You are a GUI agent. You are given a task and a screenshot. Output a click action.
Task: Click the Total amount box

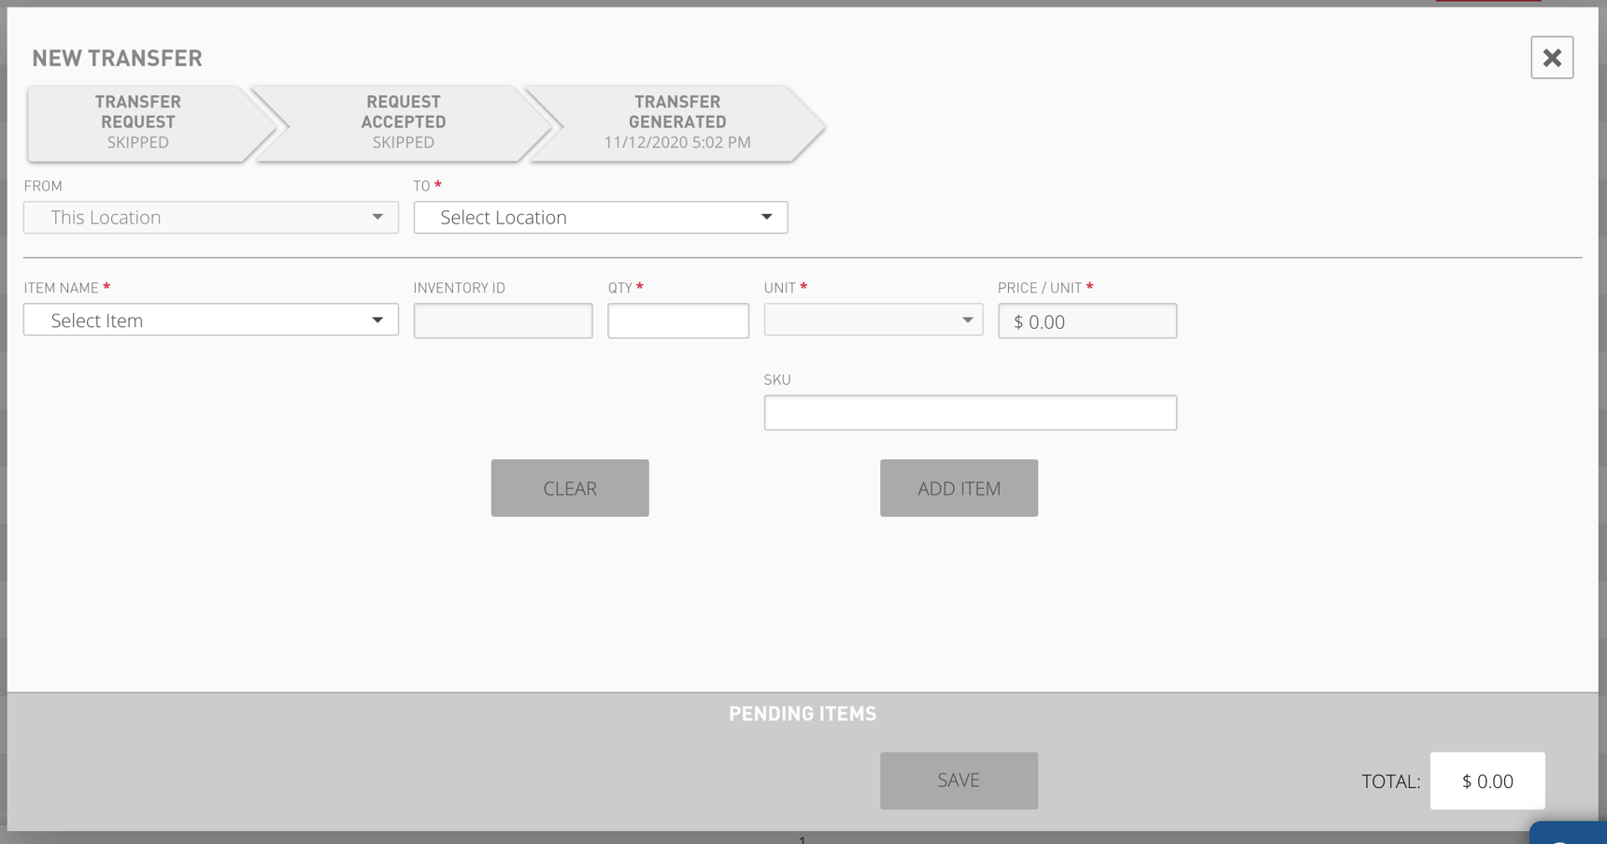(1486, 781)
